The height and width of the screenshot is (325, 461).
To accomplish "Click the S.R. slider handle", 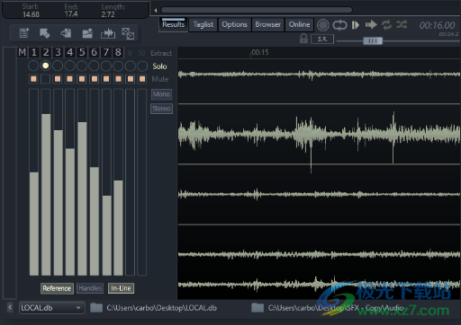I will coord(373,40).
